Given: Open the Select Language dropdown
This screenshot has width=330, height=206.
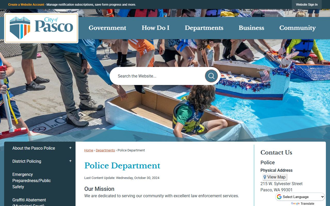Looking at the screenshot, I should [300, 197].
